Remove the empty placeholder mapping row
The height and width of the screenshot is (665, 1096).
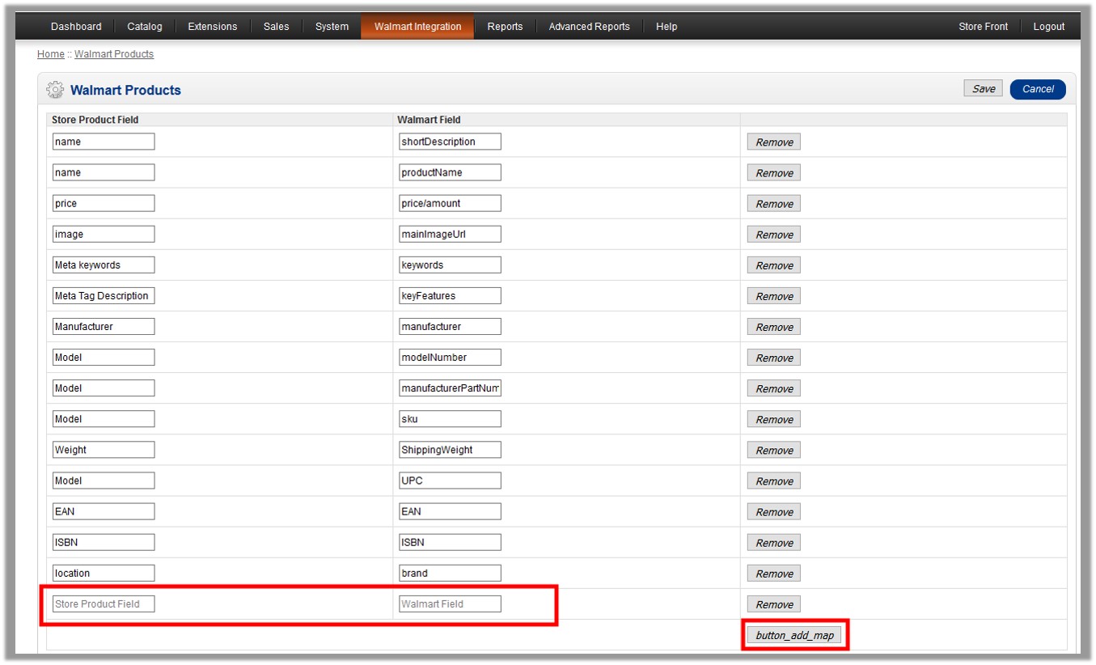coord(774,604)
